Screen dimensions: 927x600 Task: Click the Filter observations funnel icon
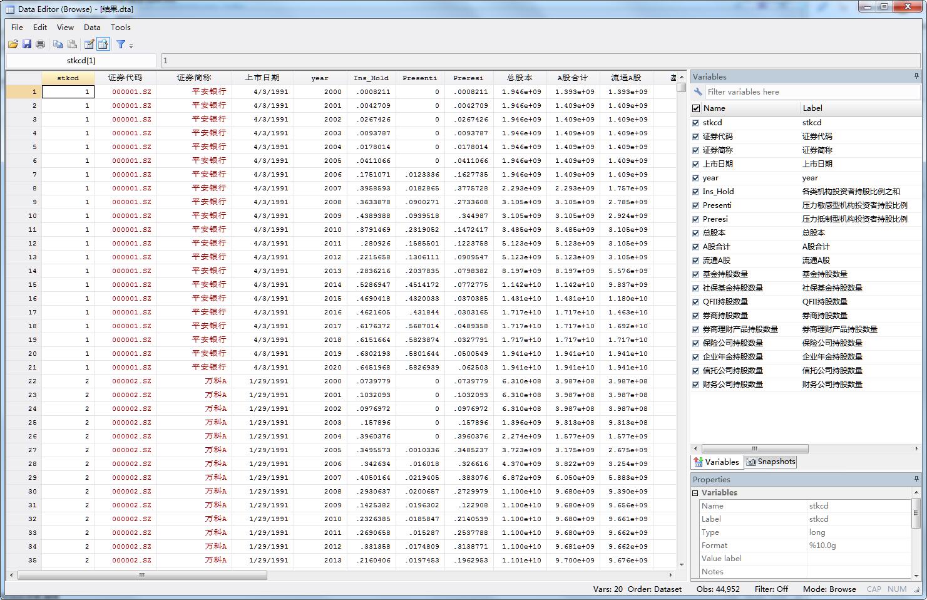(x=121, y=44)
